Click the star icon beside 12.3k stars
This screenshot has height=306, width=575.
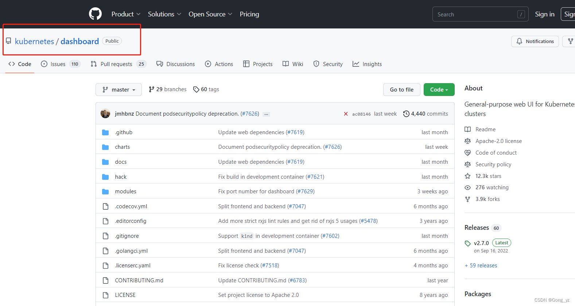tap(468, 176)
